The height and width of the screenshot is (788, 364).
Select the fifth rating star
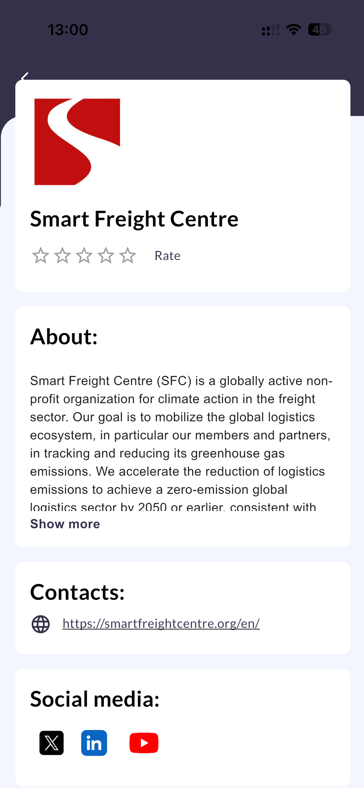pyautogui.click(x=127, y=255)
